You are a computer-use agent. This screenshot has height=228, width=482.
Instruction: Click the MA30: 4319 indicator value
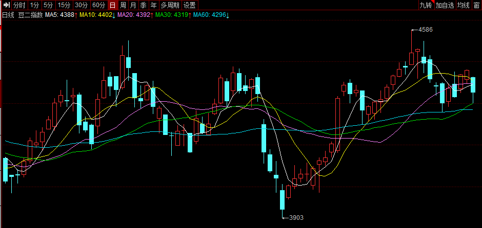click(174, 15)
